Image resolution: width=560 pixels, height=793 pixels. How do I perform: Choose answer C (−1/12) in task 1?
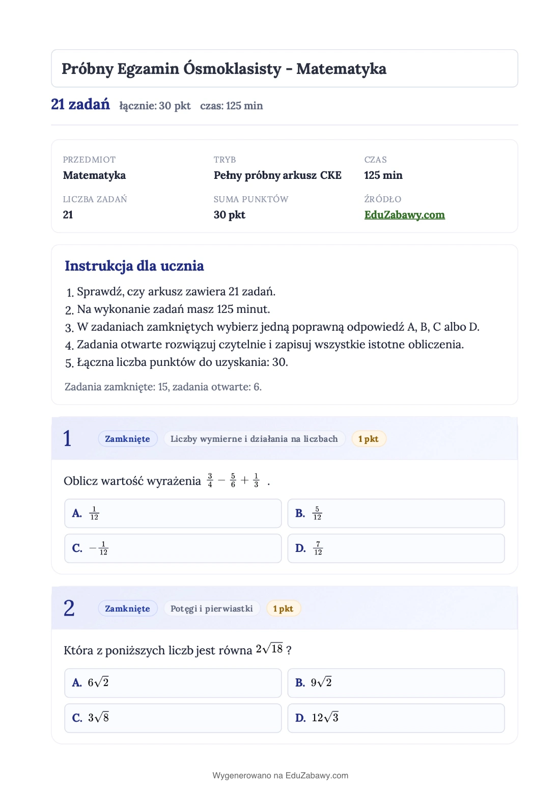coord(173,548)
